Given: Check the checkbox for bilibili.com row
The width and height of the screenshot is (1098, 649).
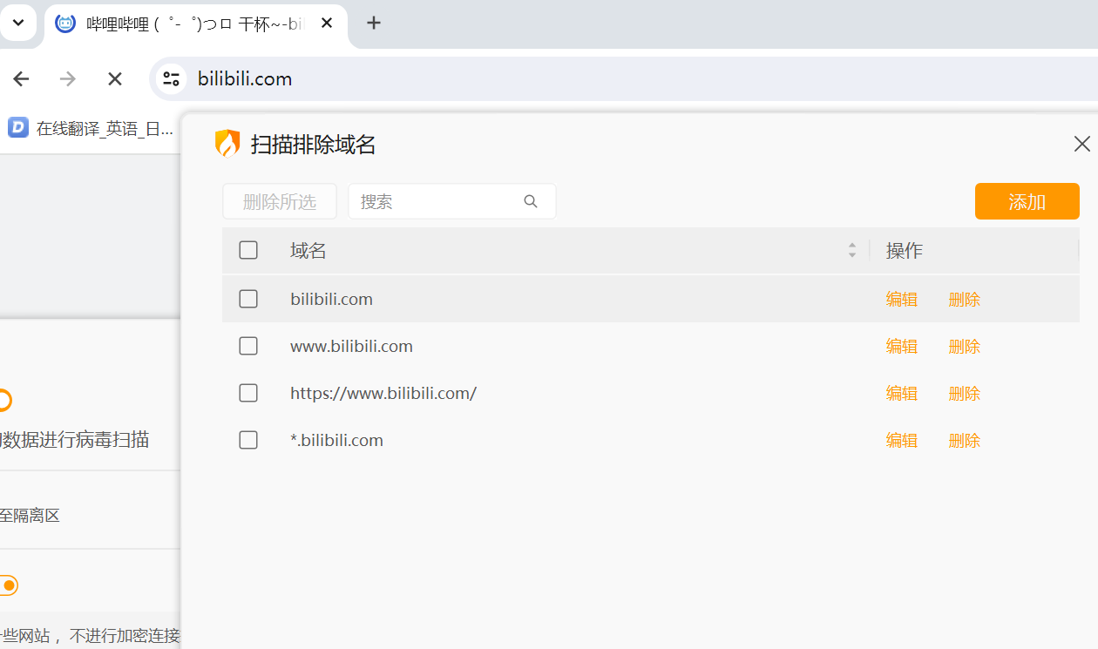Looking at the screenshot, I should tap(248, 298).
